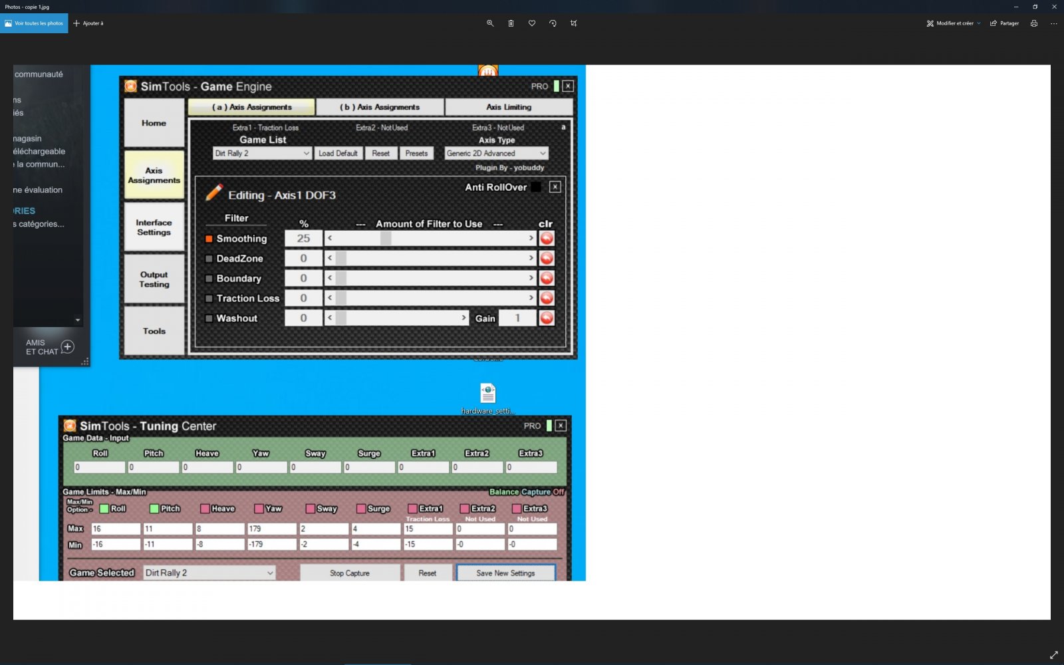
Task: Open the crop tool in the Photos toolbar
Action: click(x=573, y=23)
